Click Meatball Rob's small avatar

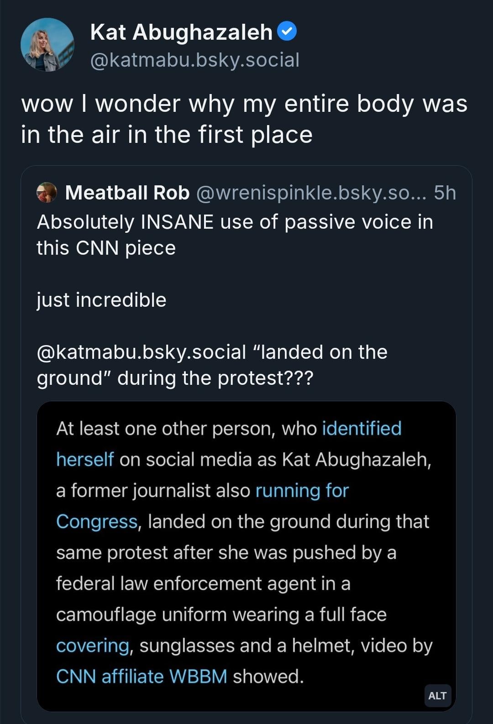point(47,193)
